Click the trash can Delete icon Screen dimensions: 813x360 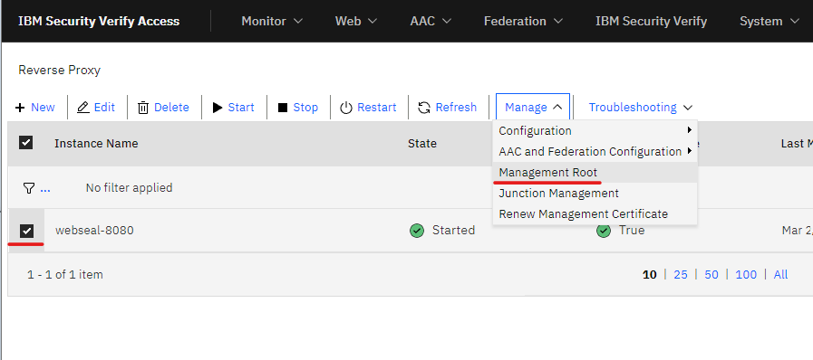pyautogui.click(x=143, y=108)
